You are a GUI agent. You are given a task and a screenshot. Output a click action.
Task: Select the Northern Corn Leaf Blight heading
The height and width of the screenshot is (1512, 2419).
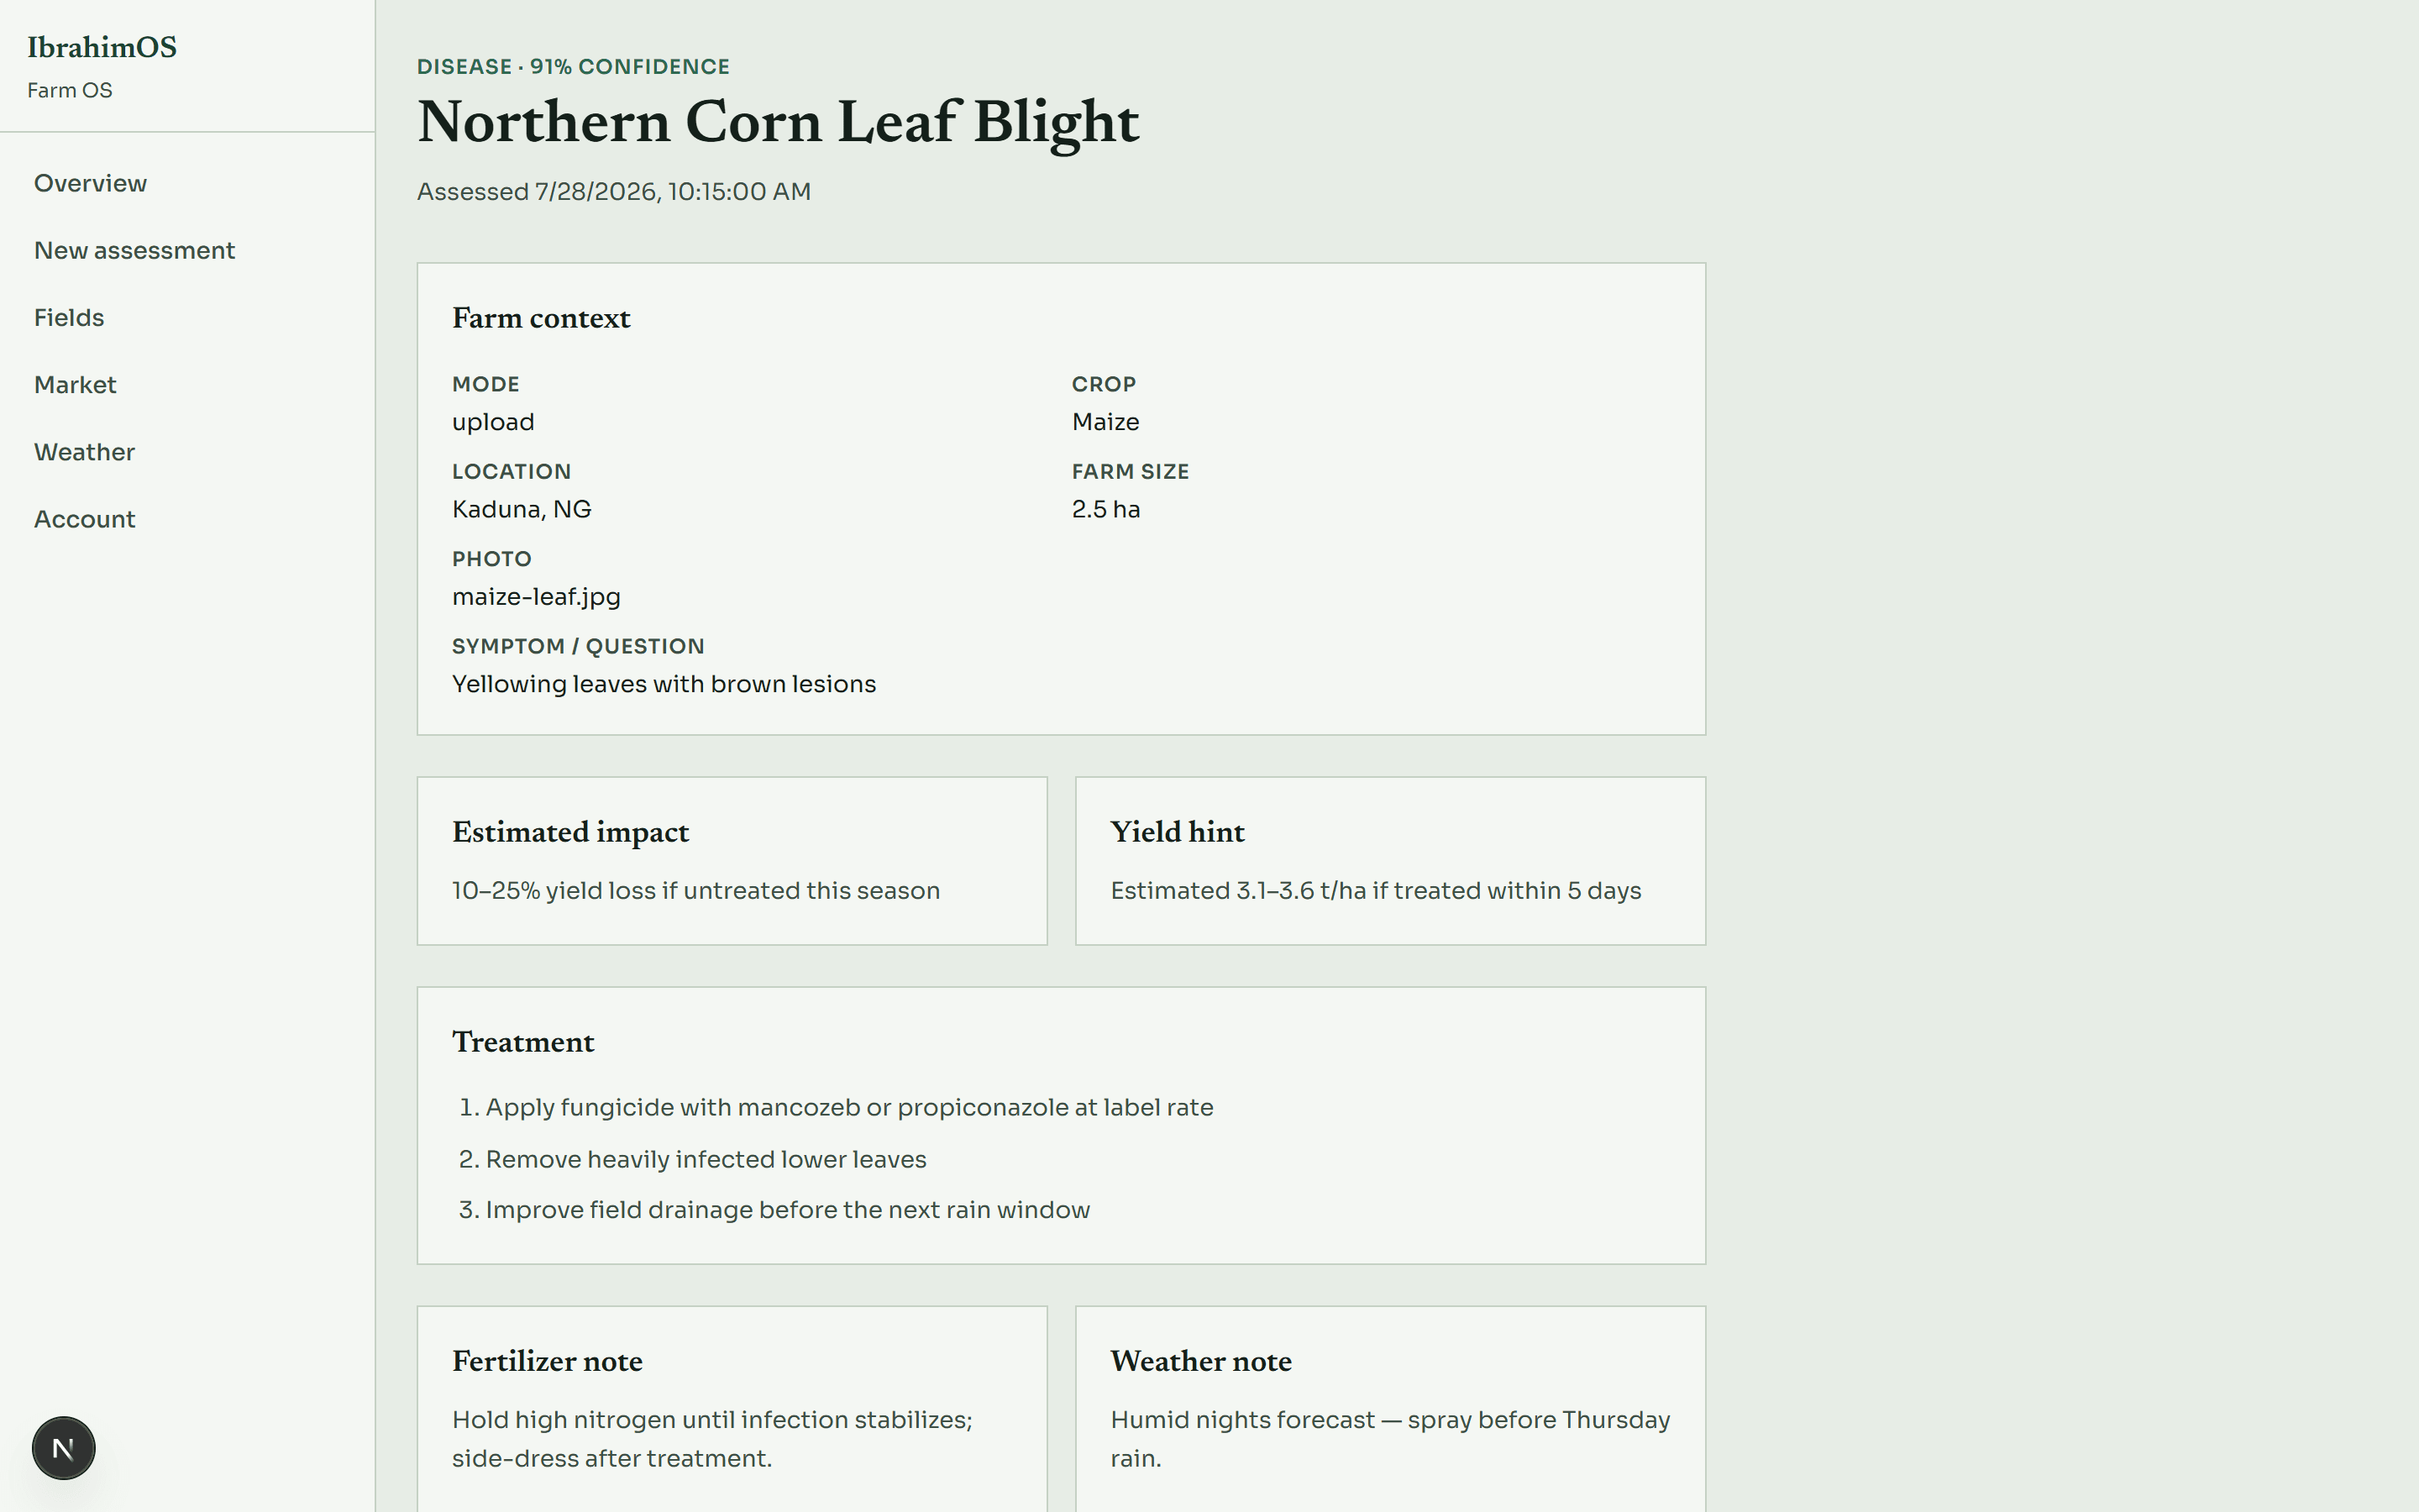click(778, 123)
